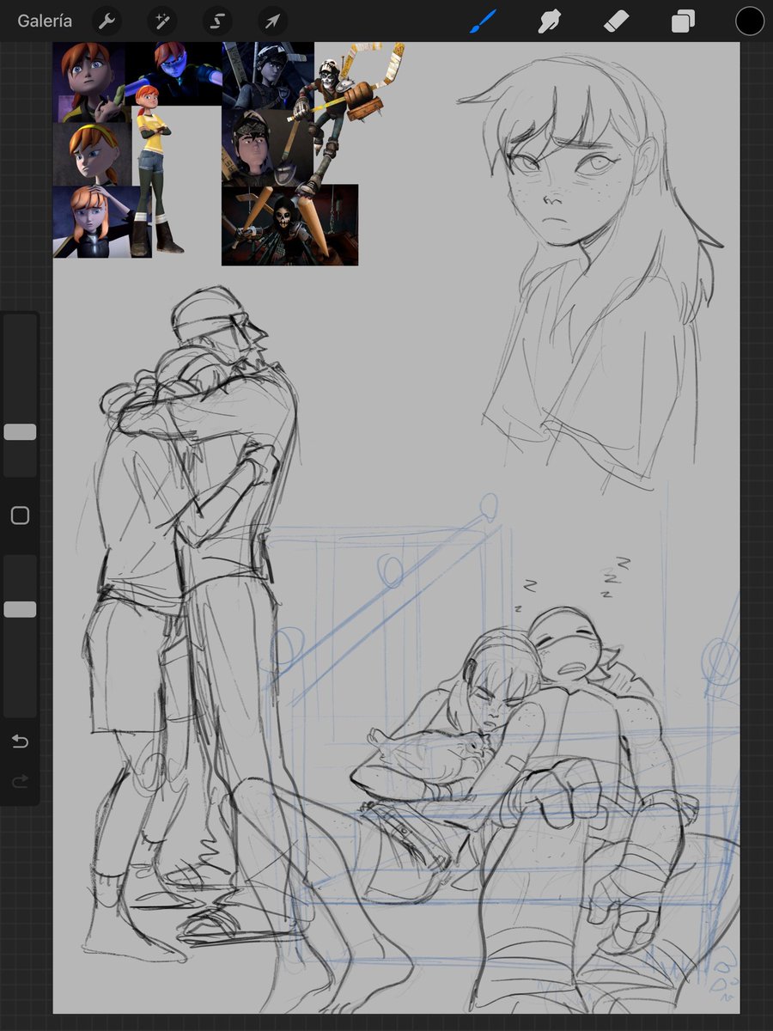Select the Eraser tool
Image resolution: width=773 pixels, height=1031 pixels.
(x=616, y=21)
